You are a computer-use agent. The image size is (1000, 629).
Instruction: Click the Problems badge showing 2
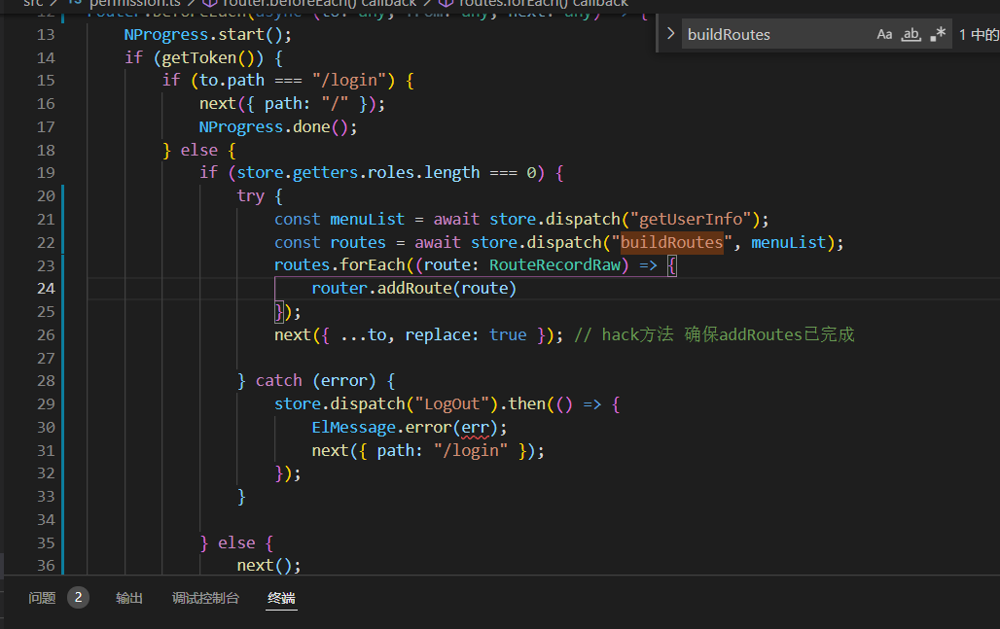coord(78,597)
